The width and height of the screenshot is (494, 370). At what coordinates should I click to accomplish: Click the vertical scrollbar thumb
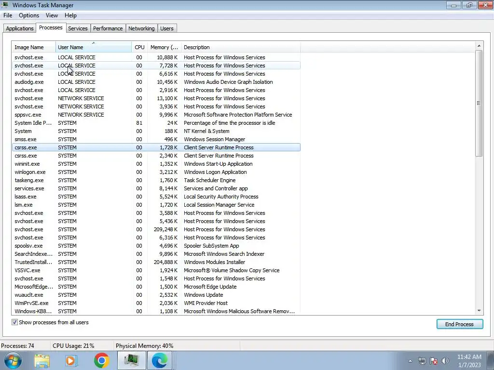coord(479,103)
